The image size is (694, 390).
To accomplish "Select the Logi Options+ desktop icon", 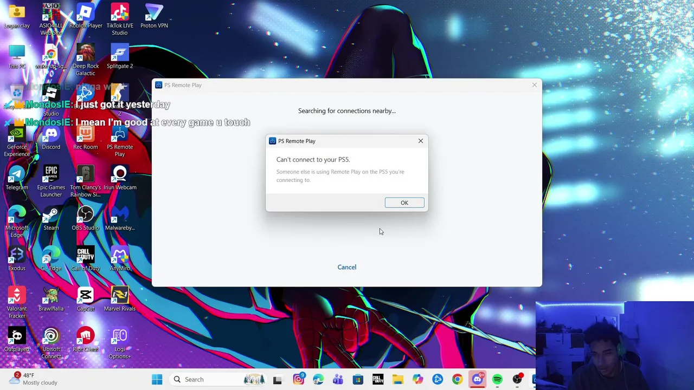I will point(120,343).
